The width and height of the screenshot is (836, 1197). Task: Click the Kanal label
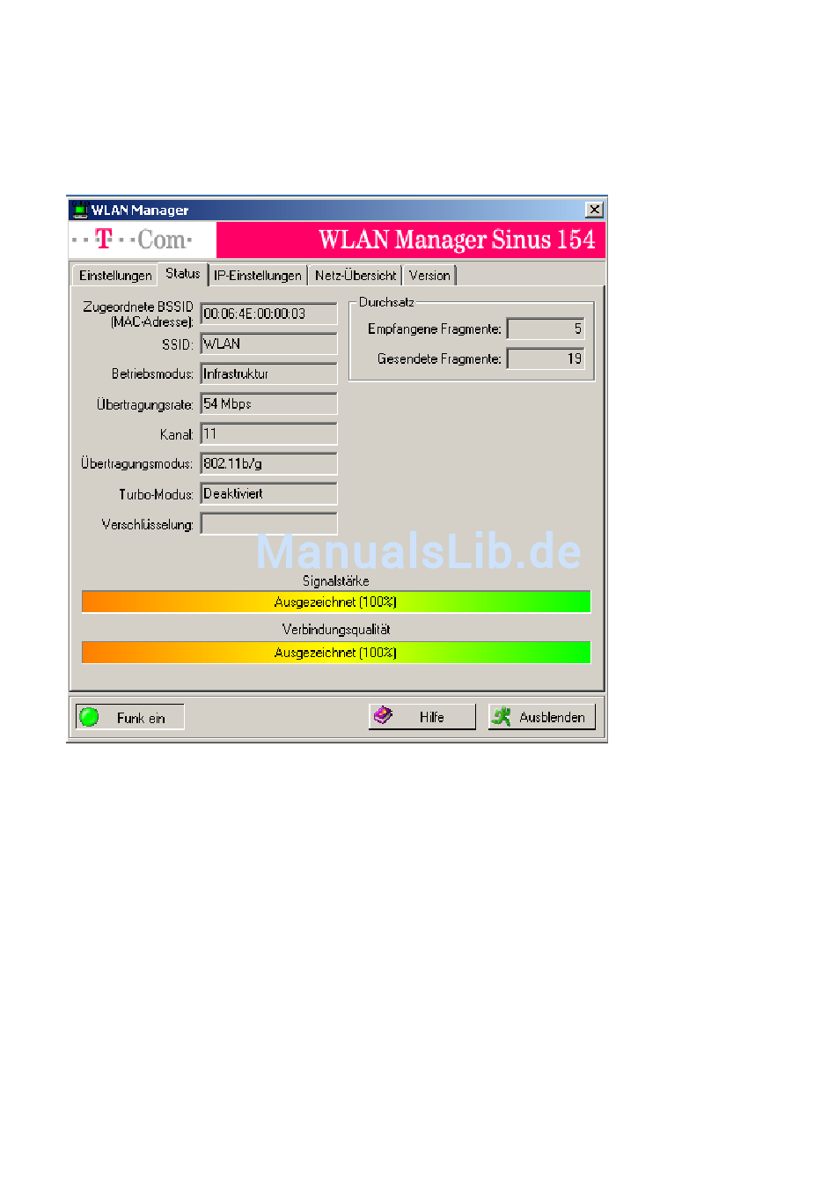click(x=176, y=435)
